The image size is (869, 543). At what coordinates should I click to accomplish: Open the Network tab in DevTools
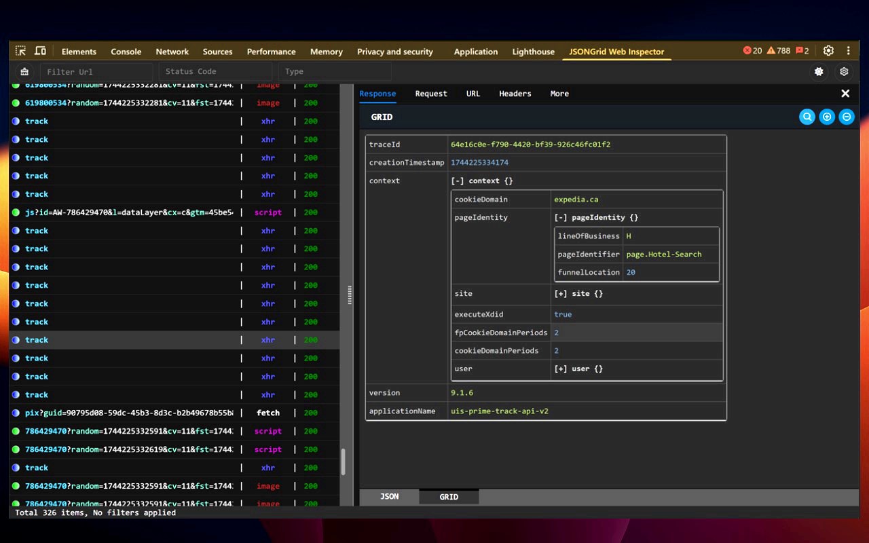[x=172, y=52]
